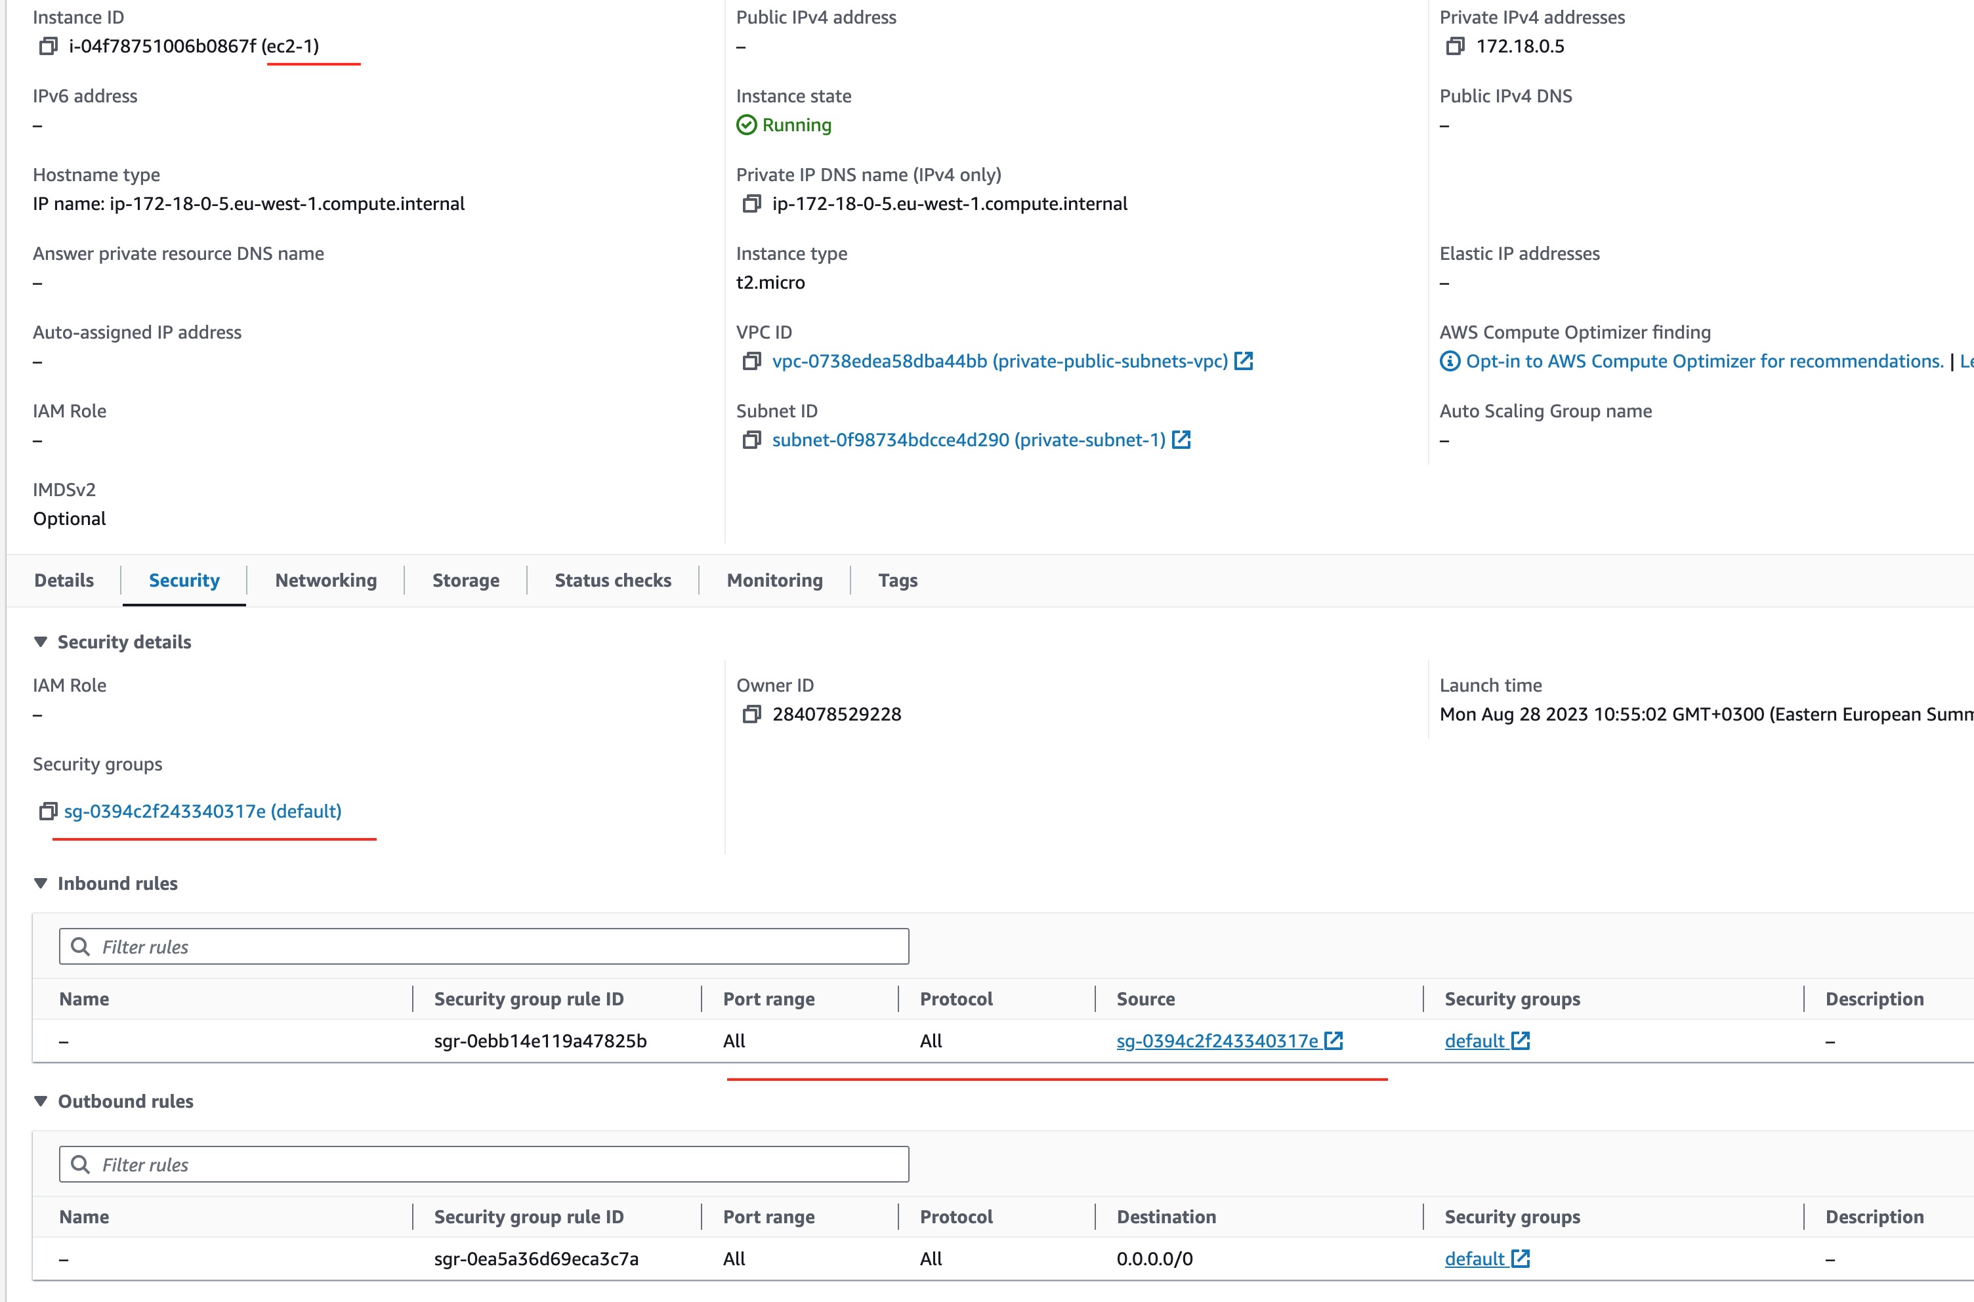1974x1302 pixels.
Task: Click inbound Security group rule ID header
Action: 529,999
